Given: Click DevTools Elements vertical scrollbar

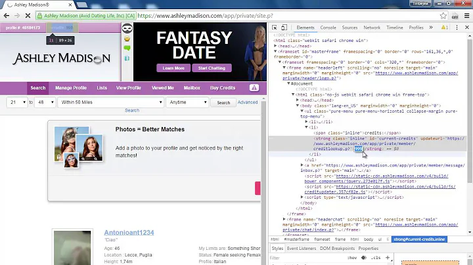Looking at the screenshot, I should 470,111.
